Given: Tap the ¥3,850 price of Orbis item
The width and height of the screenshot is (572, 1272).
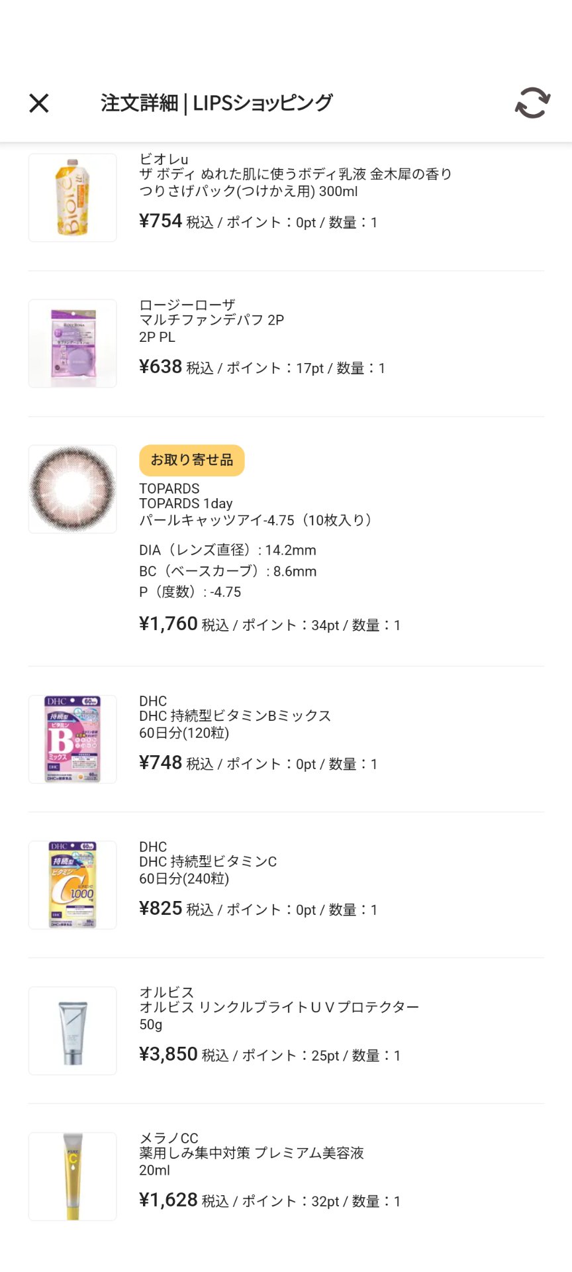Looking at the screenshot, I should 168,1054.
